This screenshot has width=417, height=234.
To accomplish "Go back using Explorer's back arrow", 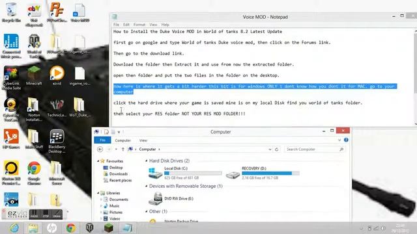I will pos(100,149).
